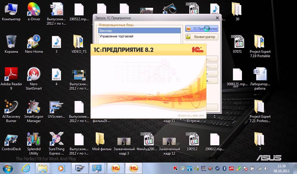Open the wireless signal bars tray icon

click(x=259, y=168)
